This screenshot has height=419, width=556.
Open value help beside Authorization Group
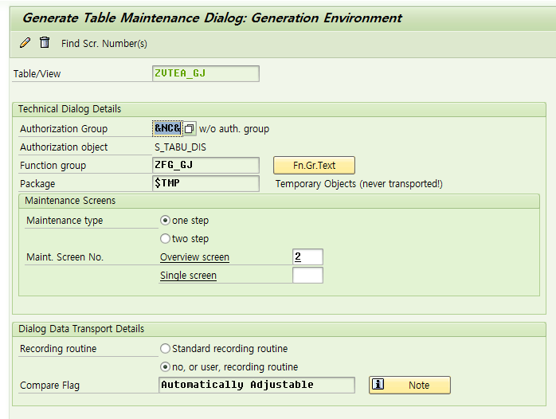[190, 128]
